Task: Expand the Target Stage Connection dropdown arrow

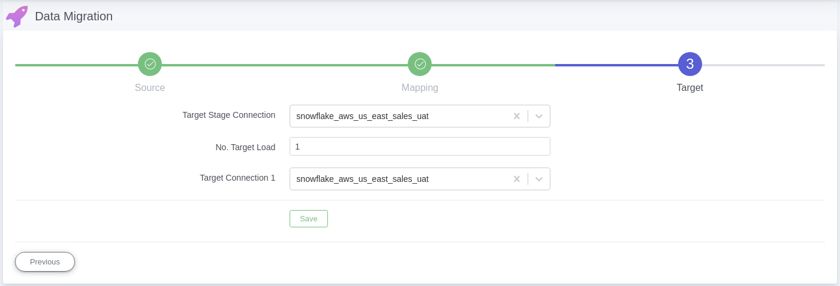Action: (539, 116)
